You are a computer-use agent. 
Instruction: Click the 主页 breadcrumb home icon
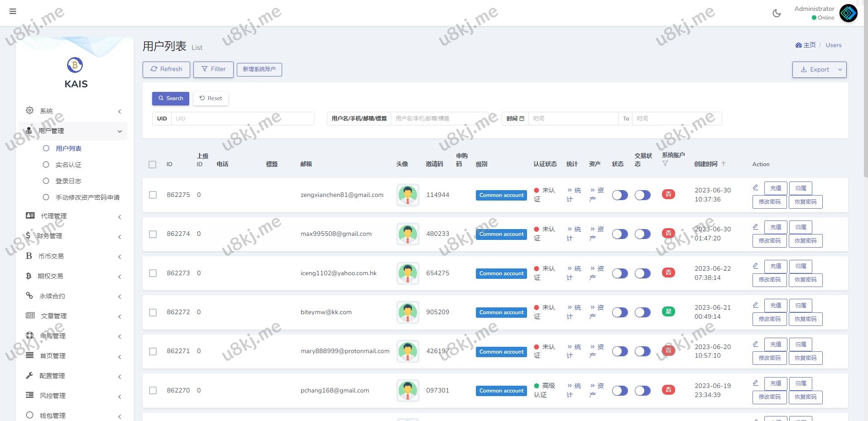click(799, 45)
